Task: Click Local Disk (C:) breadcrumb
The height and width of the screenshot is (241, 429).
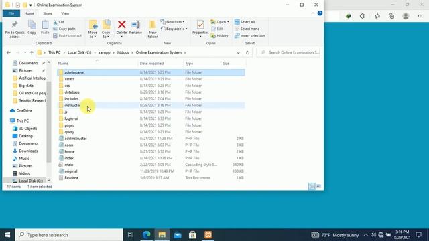Action: (x=79, y=52)
